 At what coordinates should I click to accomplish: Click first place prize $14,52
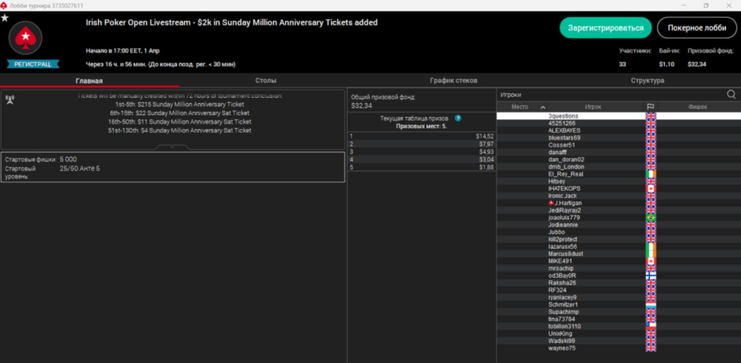pyautogui.click(x=485, y=136)
